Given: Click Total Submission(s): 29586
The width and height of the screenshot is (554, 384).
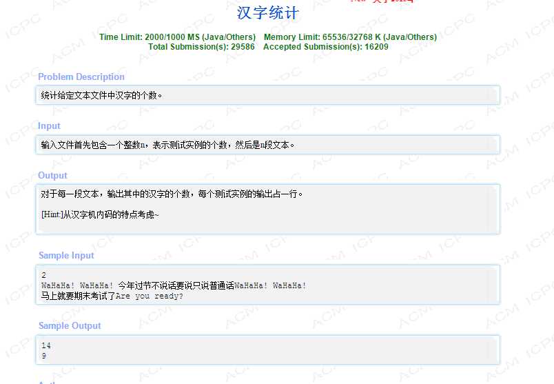Looking at the screenshot, I should pos(201,47).
